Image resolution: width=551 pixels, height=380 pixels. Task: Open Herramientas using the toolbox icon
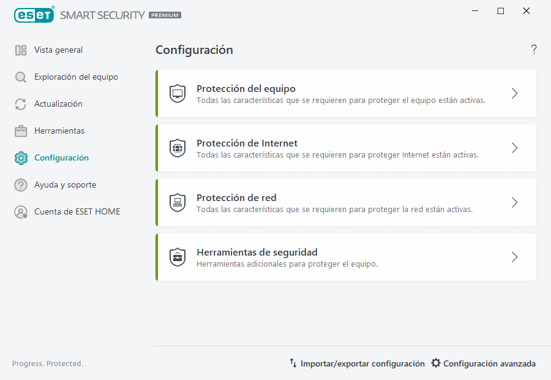[x=20, y=131]
